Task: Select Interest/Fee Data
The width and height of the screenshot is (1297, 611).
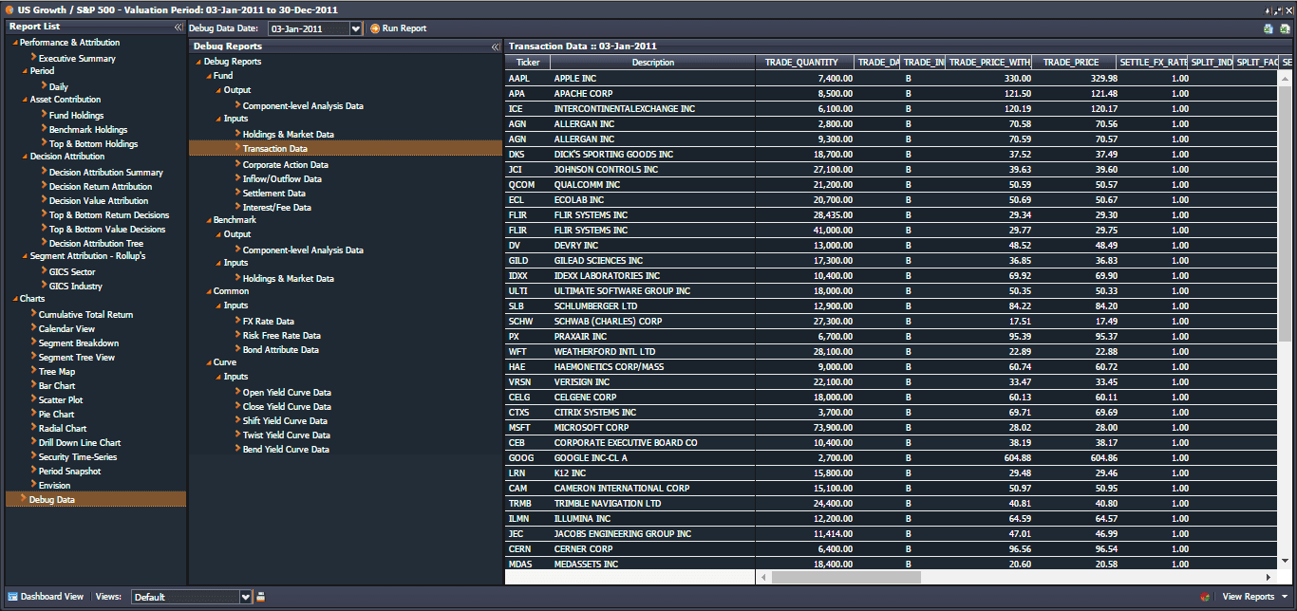Action: coord(277,208)
